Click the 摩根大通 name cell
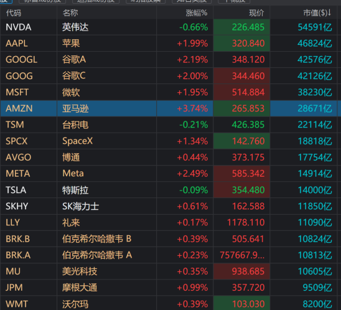 pyautogui.click(x=80, y=288)
